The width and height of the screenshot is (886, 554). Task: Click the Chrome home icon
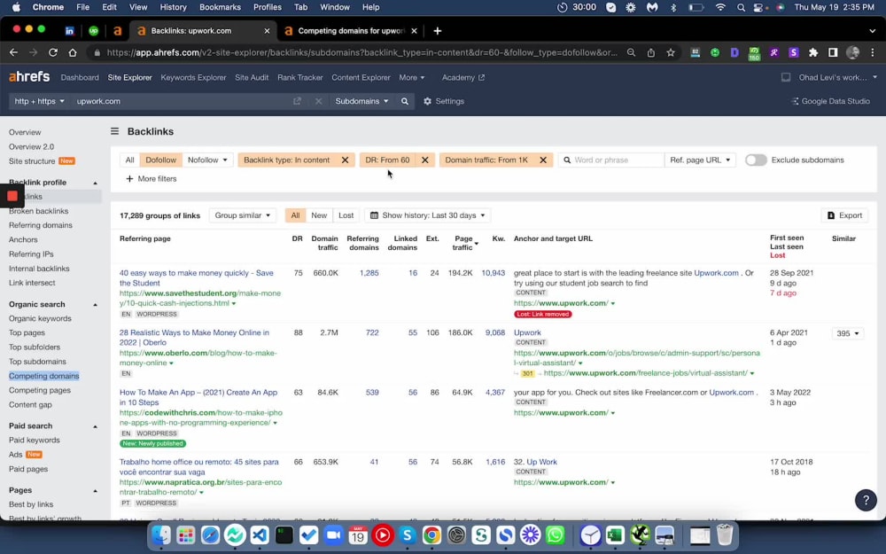(x=73, y=52)
